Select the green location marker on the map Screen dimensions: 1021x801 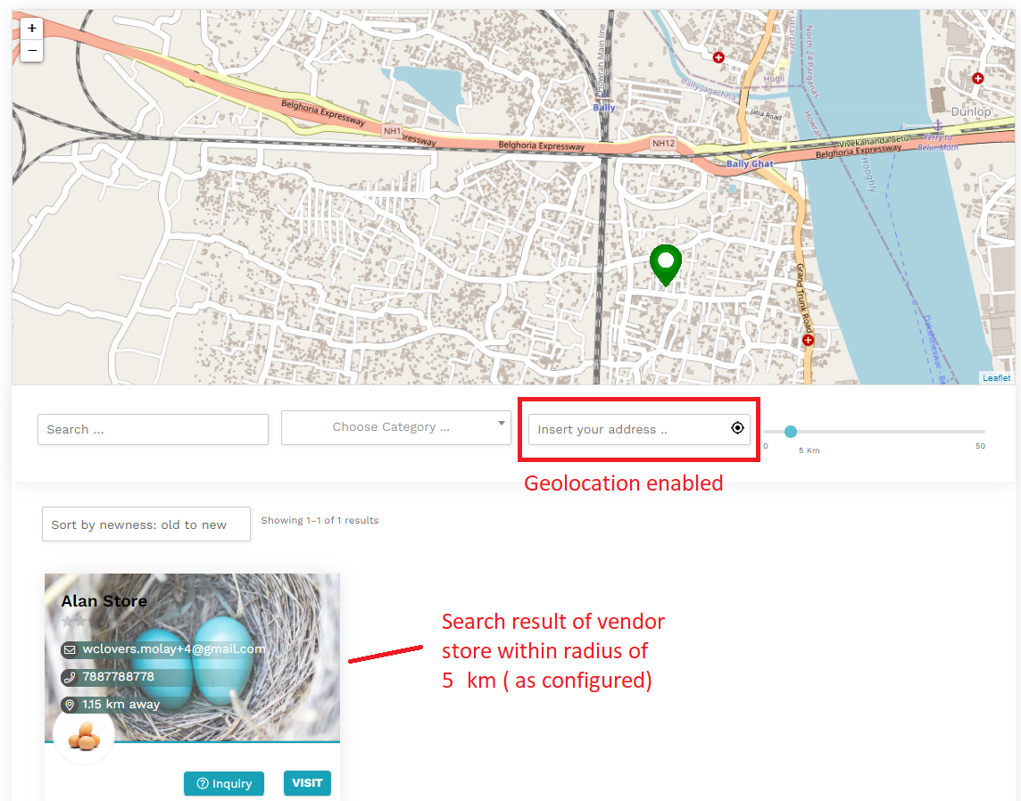click(665, 263)
